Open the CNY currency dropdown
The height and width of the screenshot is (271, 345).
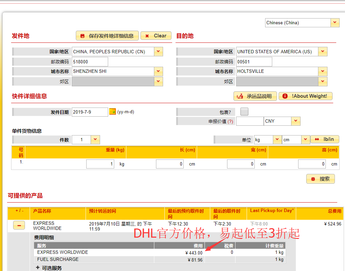(295, 121)
